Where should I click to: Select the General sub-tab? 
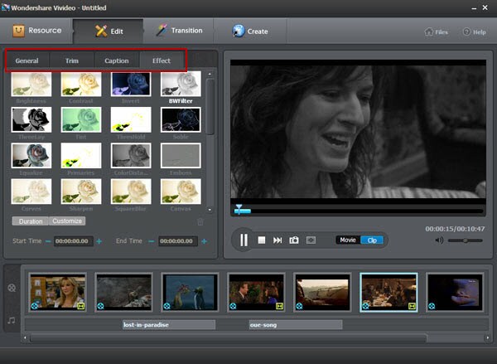pyautogui.click(x=27, y=61)
